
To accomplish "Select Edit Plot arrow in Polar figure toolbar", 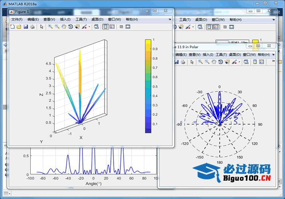I will 192,62.
